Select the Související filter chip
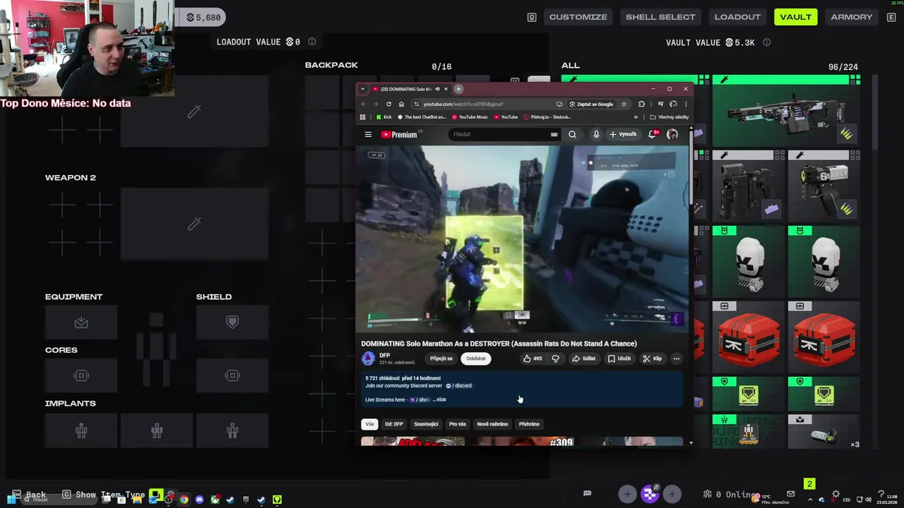 click(x=426, y=424)
